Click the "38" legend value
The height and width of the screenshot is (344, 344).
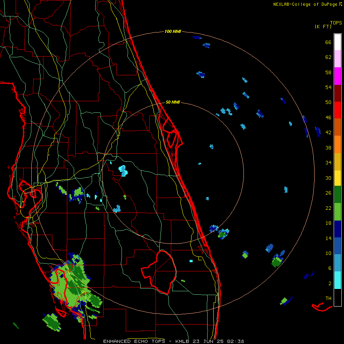[328, 148]
